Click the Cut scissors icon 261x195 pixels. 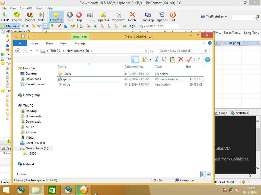pyautogui.click(x=156, y=59)
